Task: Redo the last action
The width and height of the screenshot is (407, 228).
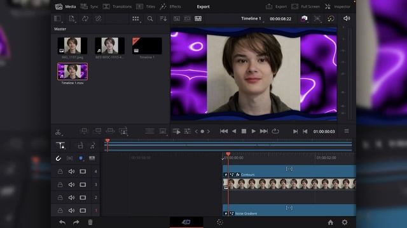Action: 76,222
